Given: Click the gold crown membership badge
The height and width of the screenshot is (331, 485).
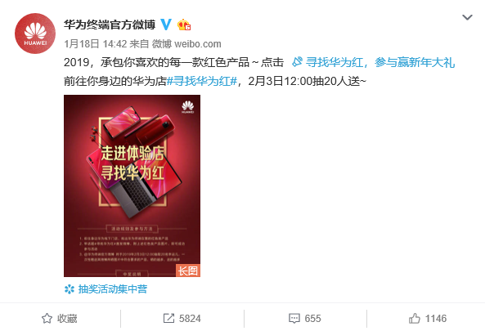Looking at the screenshot, I should (x=184, y=25).
